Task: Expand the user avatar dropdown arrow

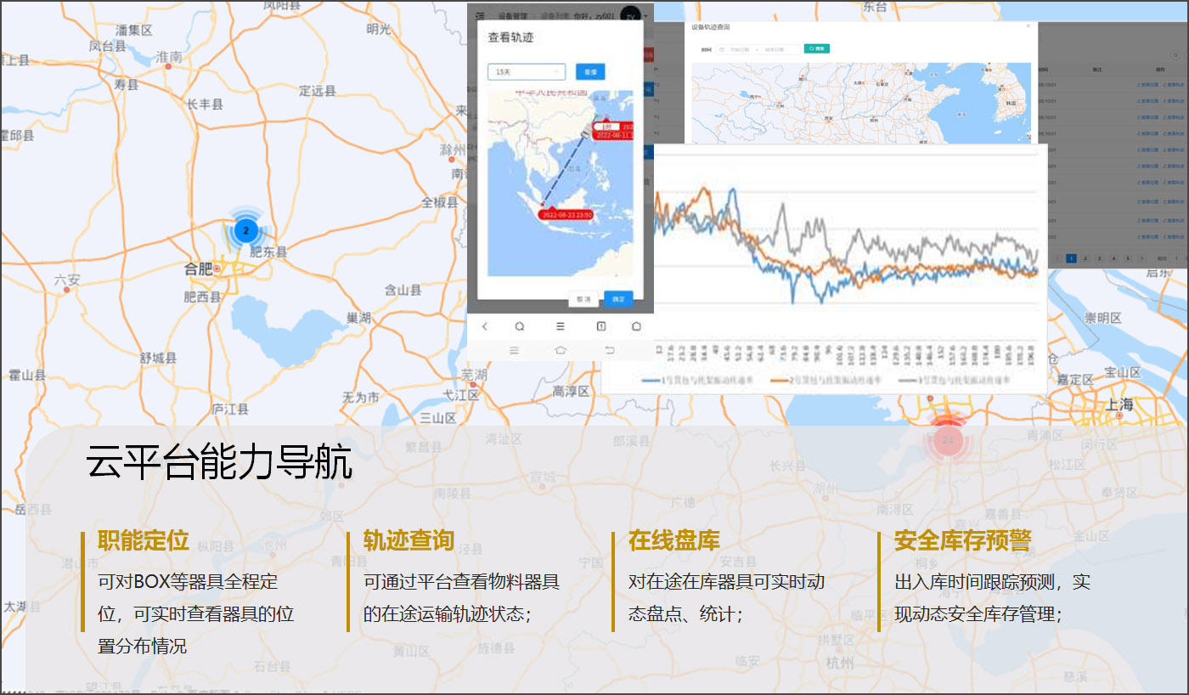Action: pyautogui.click(x=646, y=15)
